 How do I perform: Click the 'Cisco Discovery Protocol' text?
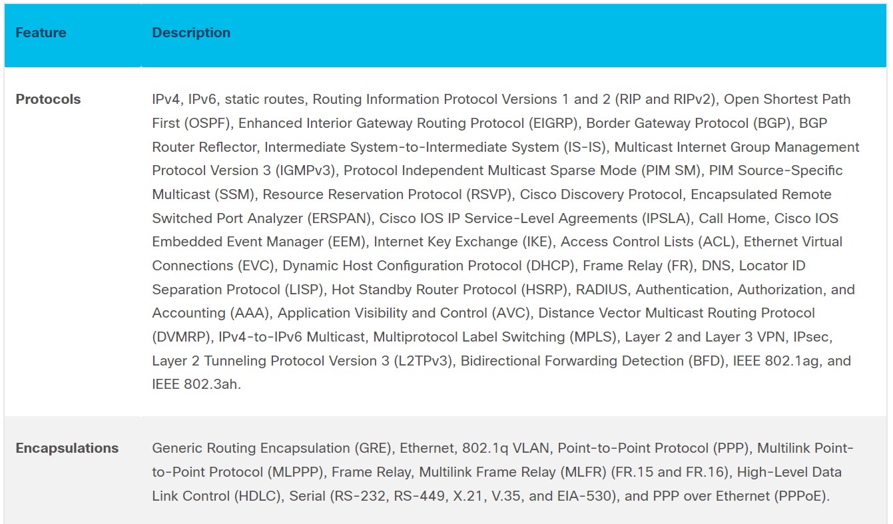(x=601, y=194)
